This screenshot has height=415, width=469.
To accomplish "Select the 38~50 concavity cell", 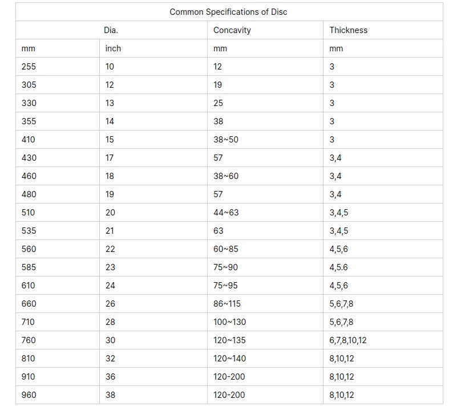I will [x=226, y=140].
